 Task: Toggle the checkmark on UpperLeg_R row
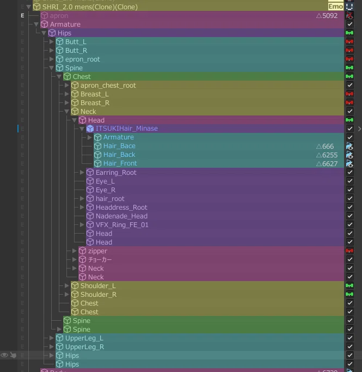pyautogui.click(x=349, y=346)
